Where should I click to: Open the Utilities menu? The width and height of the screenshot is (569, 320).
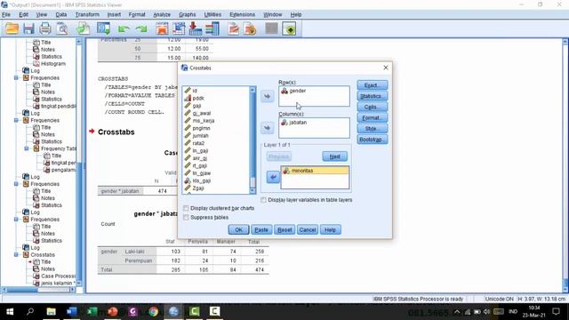click(212, 14)
